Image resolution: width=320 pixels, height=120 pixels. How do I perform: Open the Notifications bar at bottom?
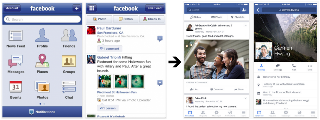42,112
